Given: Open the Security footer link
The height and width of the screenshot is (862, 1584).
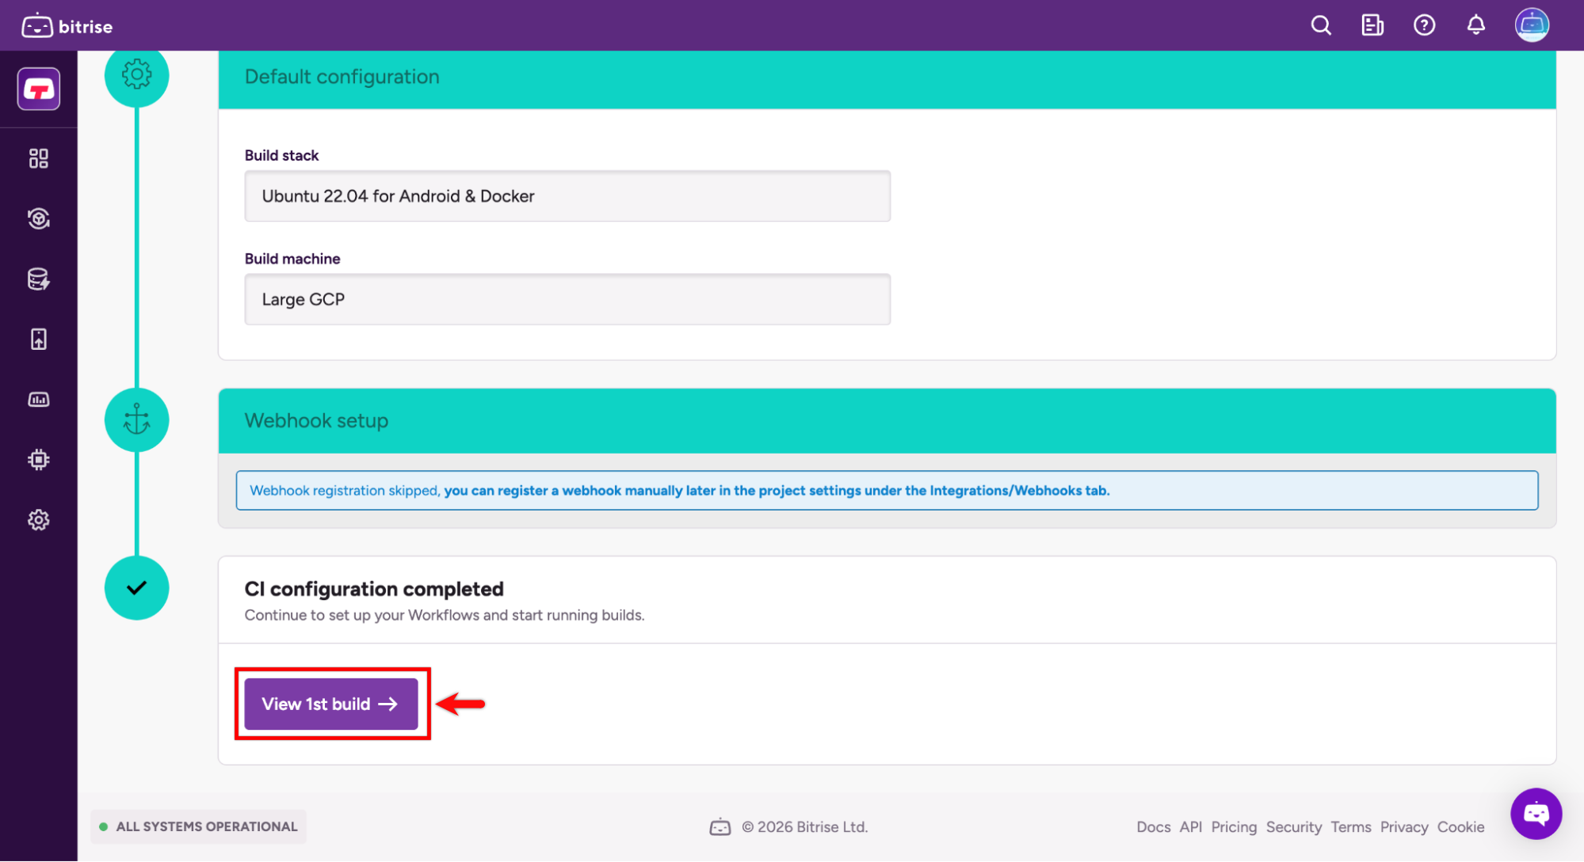Looking at the screenshot, I should click(1293, 826).
